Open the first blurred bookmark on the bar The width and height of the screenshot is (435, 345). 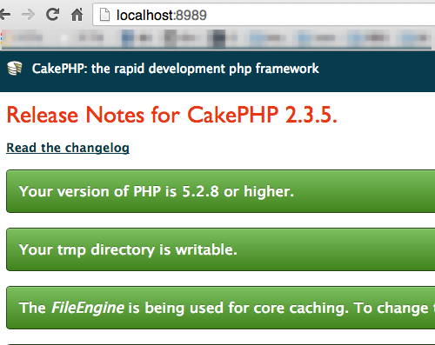pos(23,37)
